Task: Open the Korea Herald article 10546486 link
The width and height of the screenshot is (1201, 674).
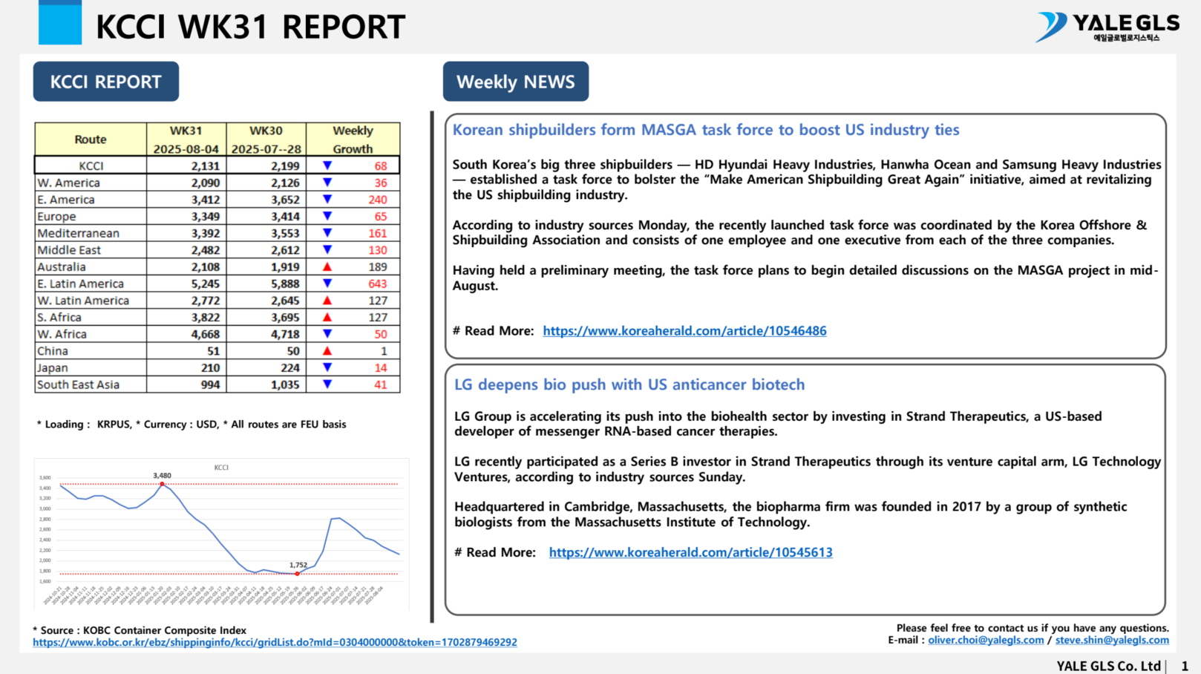Action: point(684,331)
